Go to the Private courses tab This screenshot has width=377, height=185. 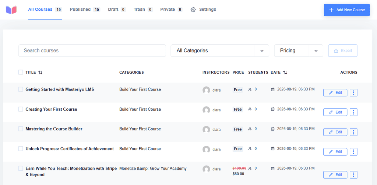pyautogui.click(x=172, y=10)
